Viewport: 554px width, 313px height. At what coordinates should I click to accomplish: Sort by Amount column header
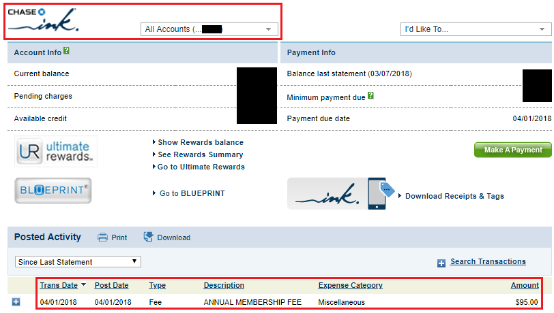tap(525, 286)
